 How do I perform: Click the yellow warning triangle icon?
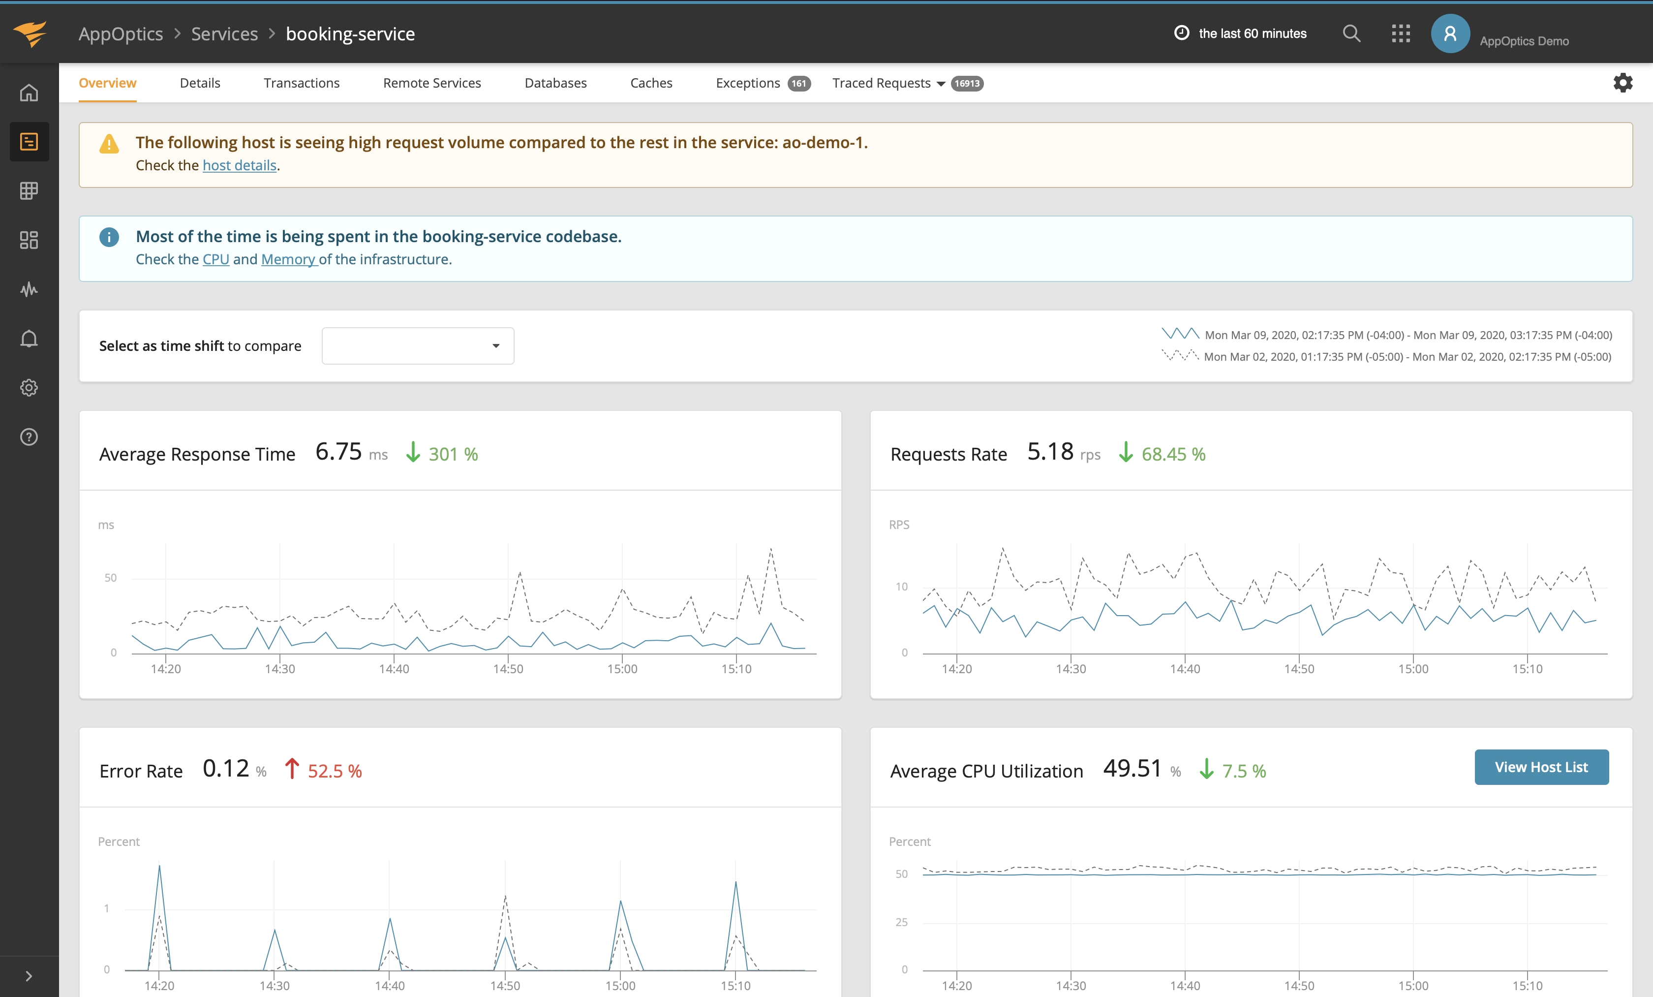point(109,144)
